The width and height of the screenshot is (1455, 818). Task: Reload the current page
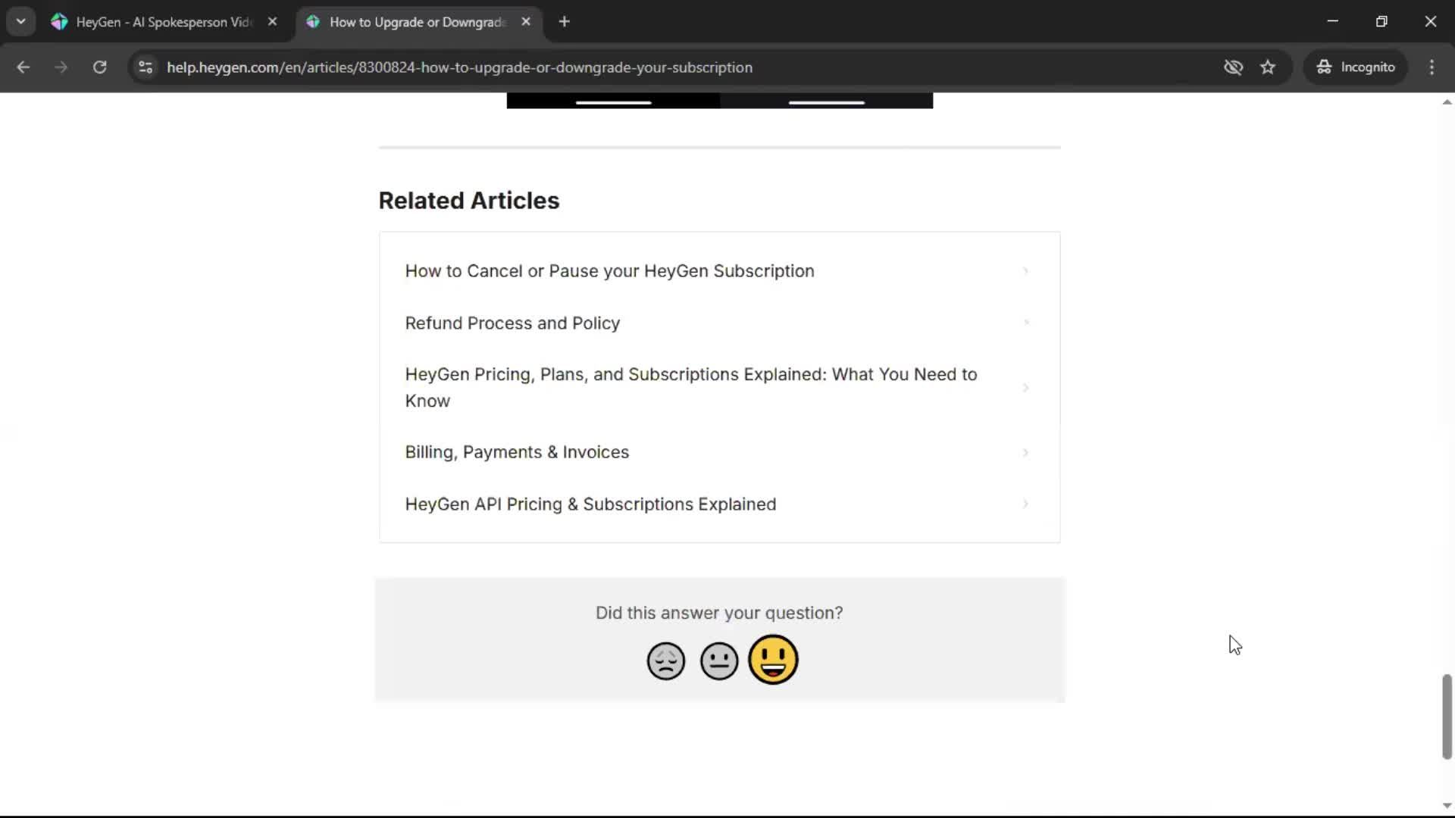[x=99, y=67]
